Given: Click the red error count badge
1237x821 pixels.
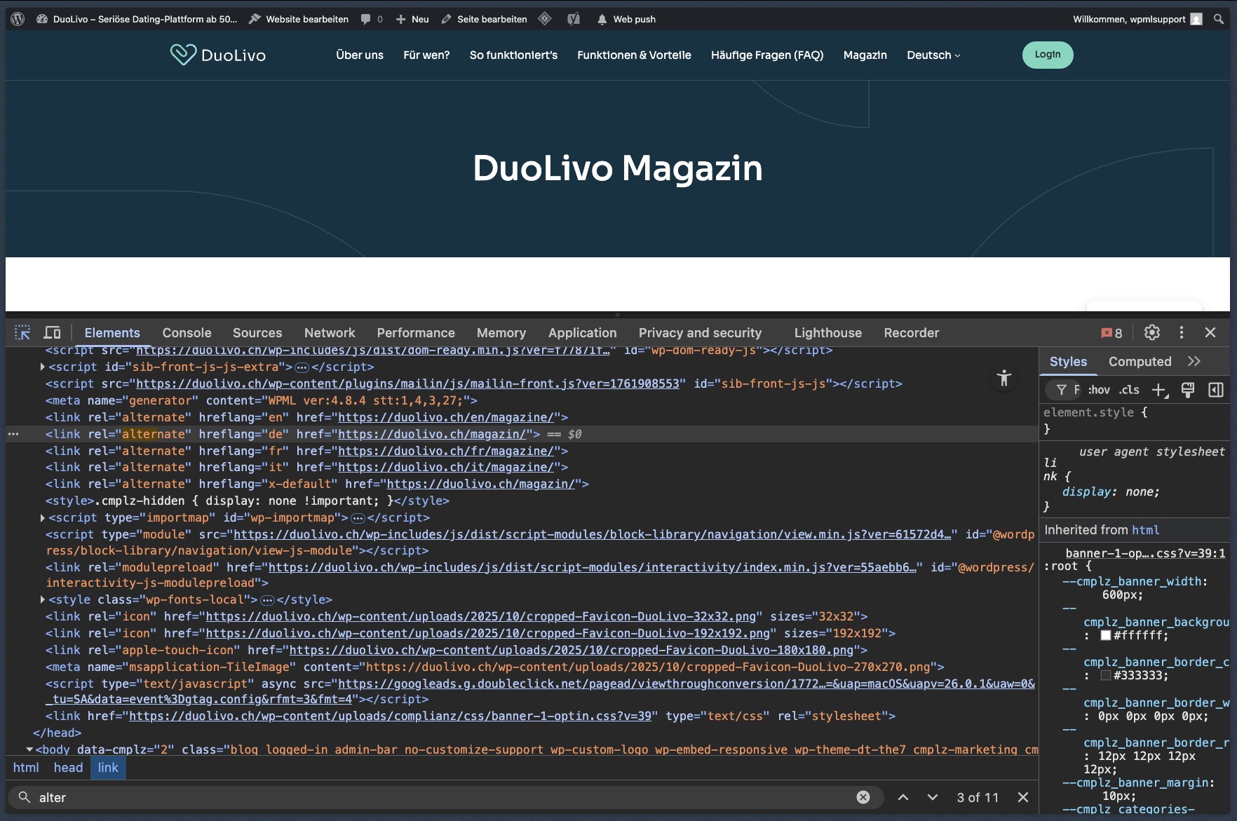Looking at the screenshot, I should click(x=1111, y=333).
